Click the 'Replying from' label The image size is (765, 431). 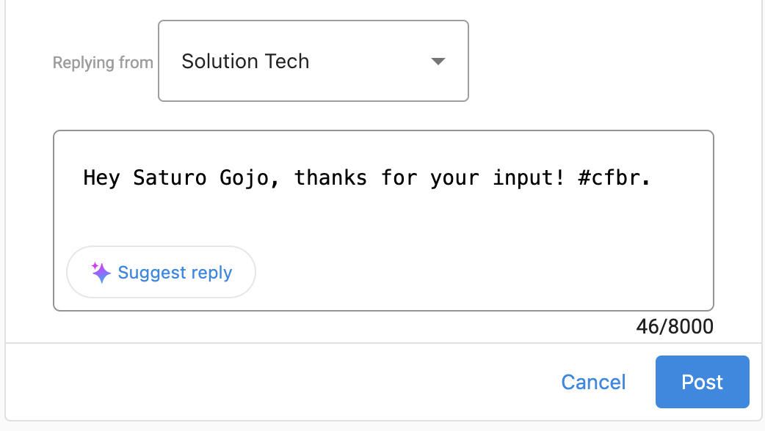[x=102, y=62]
